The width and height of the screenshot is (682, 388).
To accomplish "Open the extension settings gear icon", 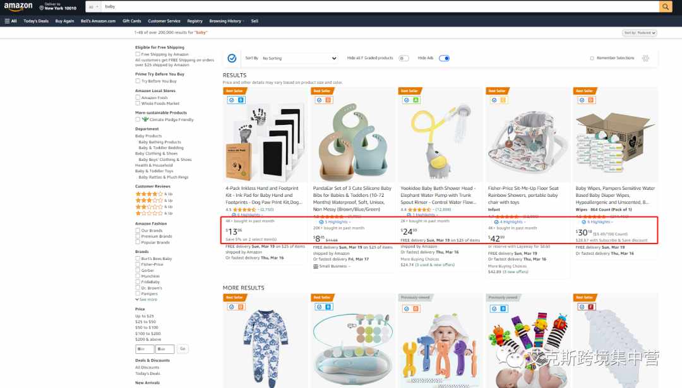I will coord(645,58).
